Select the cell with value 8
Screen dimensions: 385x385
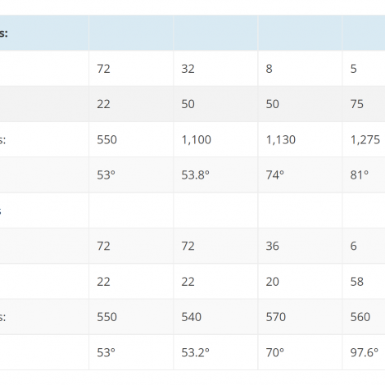[300, 68]
